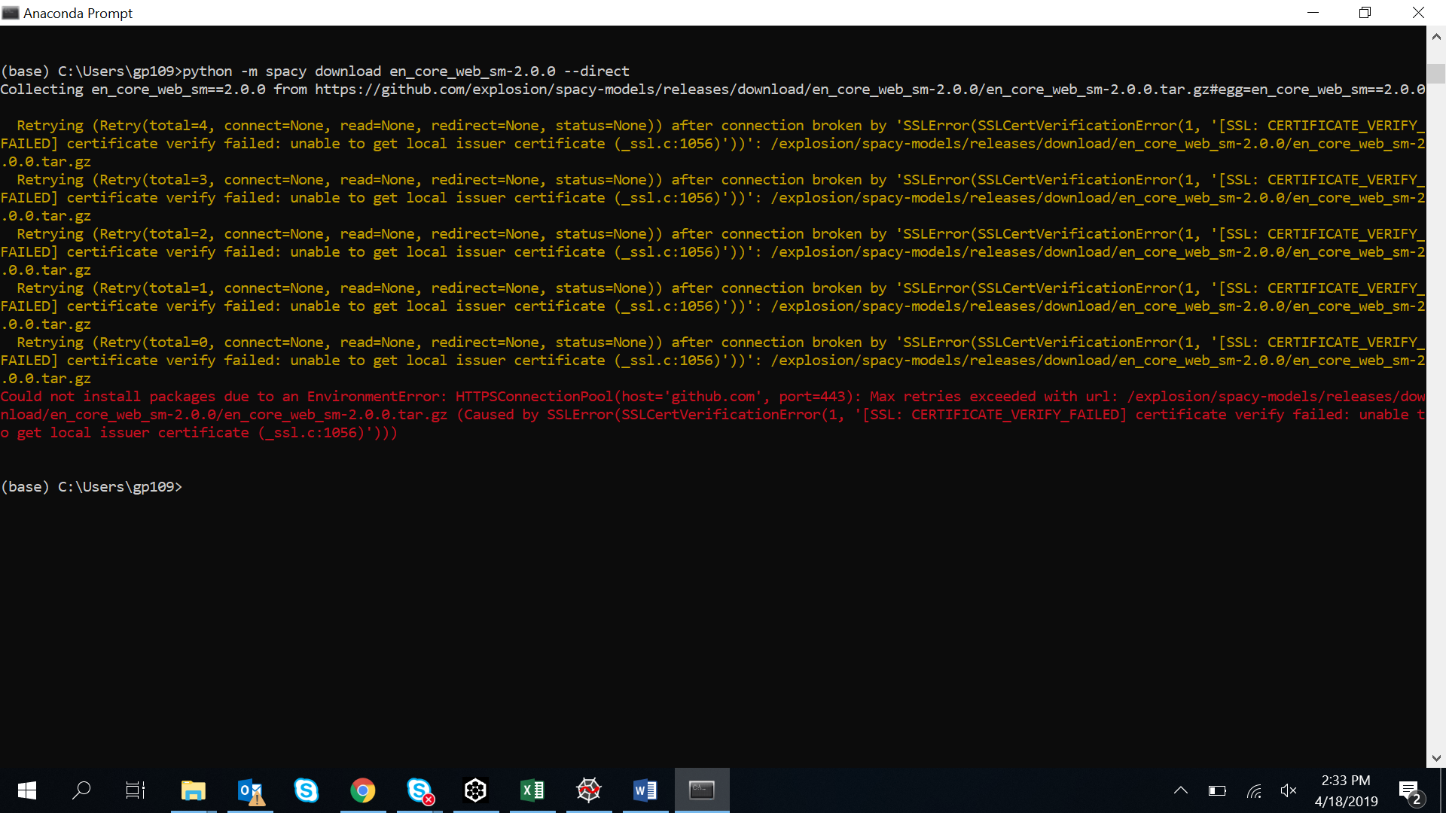Restore down the Anaconda Prompt window
Image resolution: width=1446 pixels, height=813 pixels.
click(x=1365, y=13)
